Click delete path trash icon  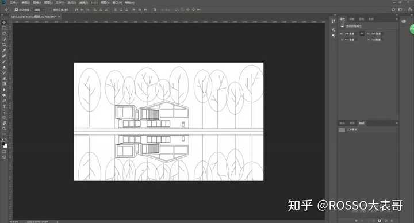(x=392, y=220)
